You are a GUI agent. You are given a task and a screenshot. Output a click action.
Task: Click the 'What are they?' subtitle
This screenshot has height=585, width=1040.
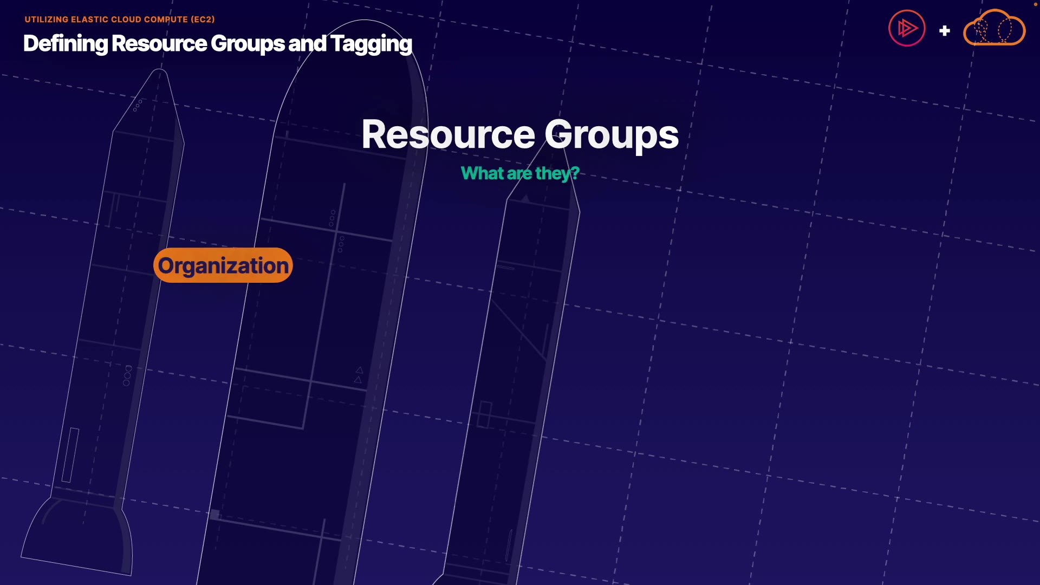pos(520,173)
